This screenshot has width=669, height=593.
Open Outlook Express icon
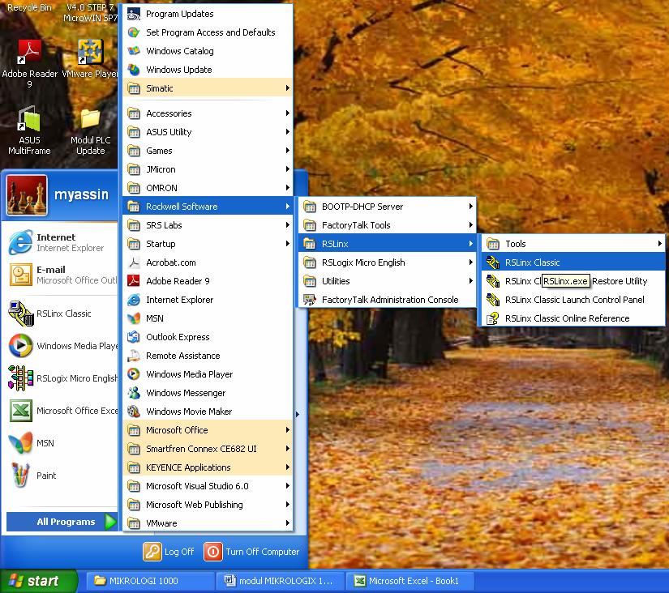[134, 337]
